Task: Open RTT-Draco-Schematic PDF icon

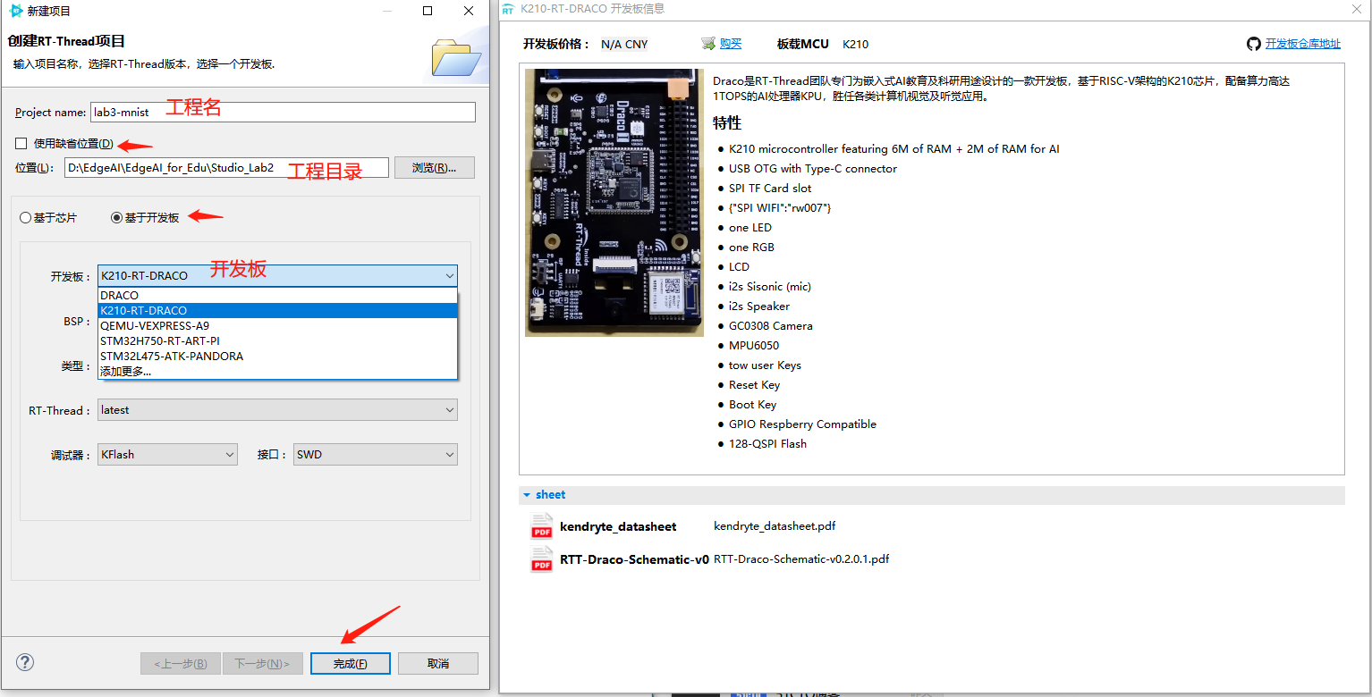Action: [x=541, y=559]
